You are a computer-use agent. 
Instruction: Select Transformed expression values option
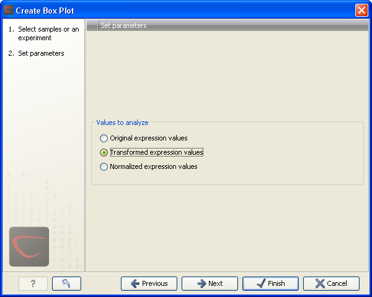(x=104, y=152)
